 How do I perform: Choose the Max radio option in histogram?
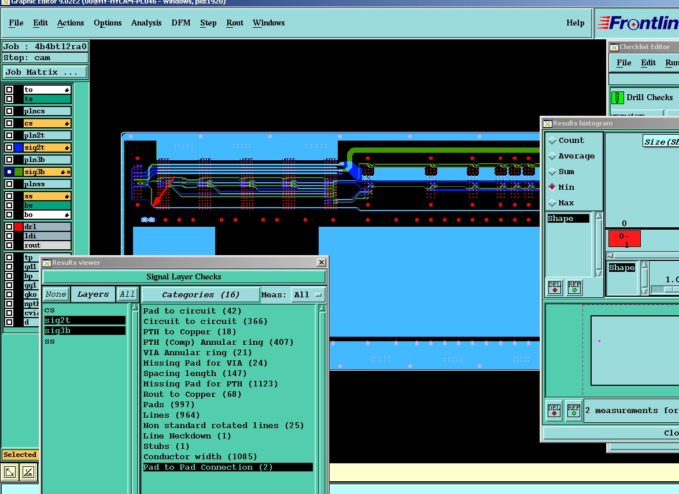552,203
